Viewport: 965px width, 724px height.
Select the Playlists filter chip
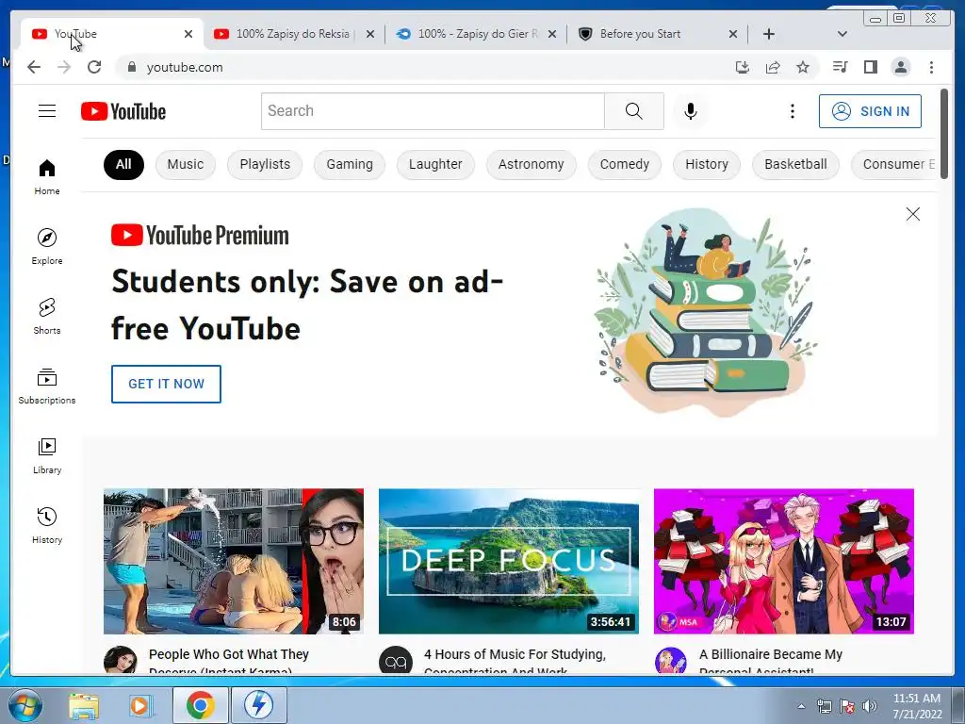point(265,164)
